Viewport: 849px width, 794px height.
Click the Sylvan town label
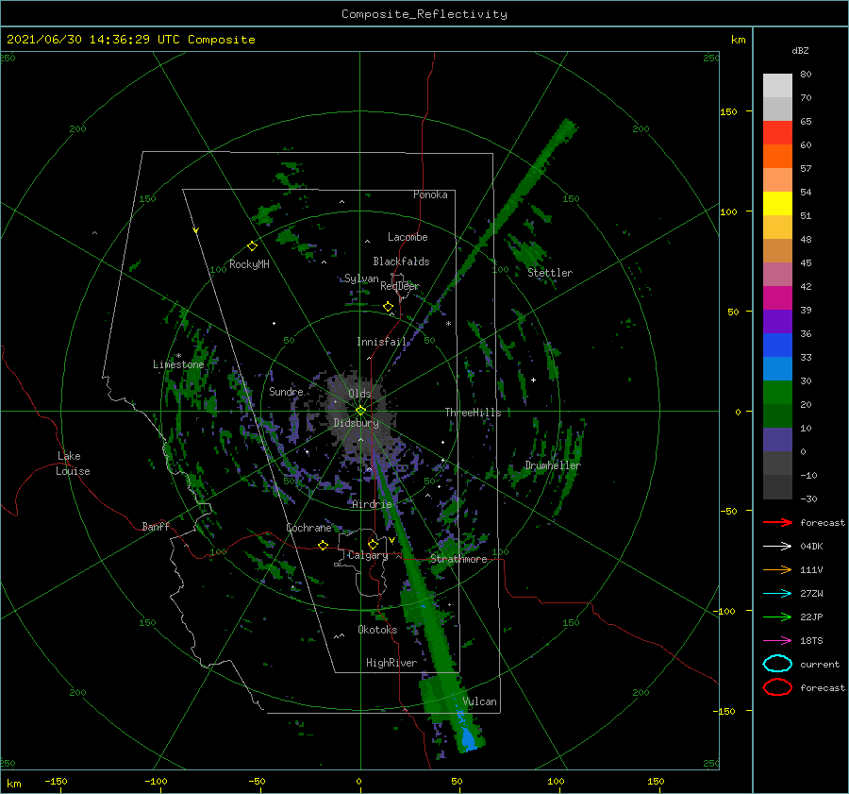361,279
